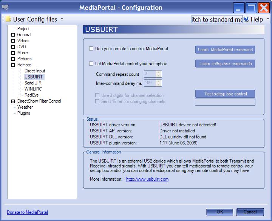Enable 'Use your remote to control MediaPortal'
Image resolution: width=272 pixels, height=221 pixels.
91,49
